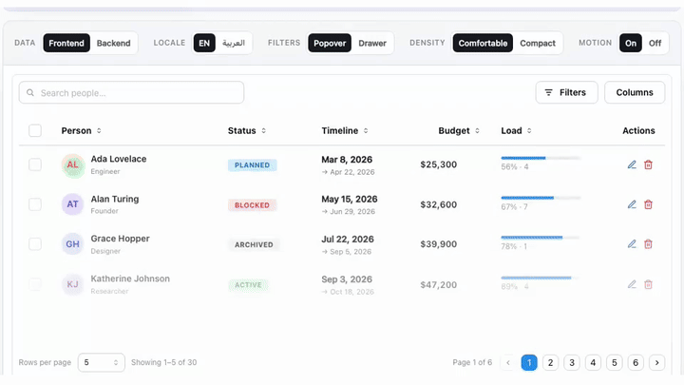Screen dimensions: 684x385
Task: Switch density to Compact
Action: click(538, 43)
